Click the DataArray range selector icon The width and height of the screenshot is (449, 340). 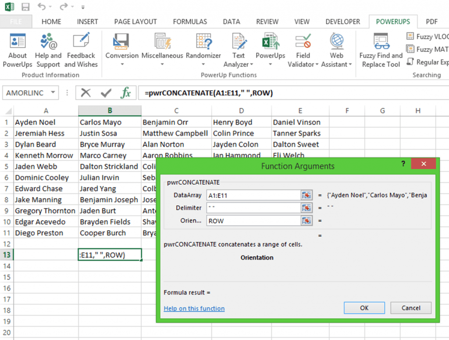306,195
